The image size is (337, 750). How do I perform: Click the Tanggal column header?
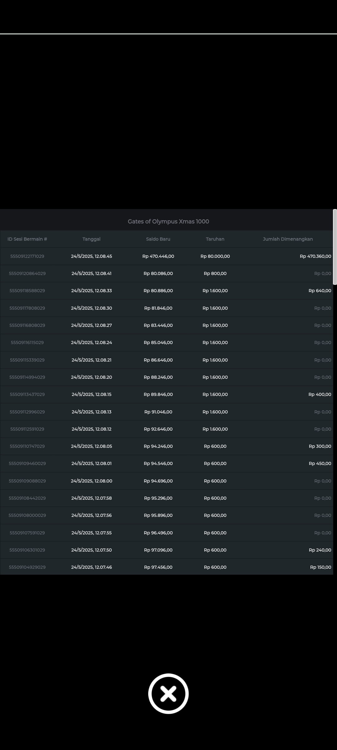[x=91, y=239]
